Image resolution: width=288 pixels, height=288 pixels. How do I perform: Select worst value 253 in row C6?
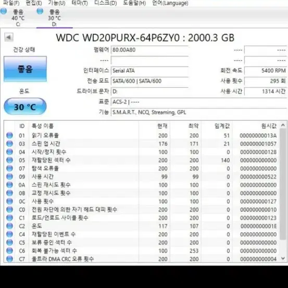click(194, 251)
